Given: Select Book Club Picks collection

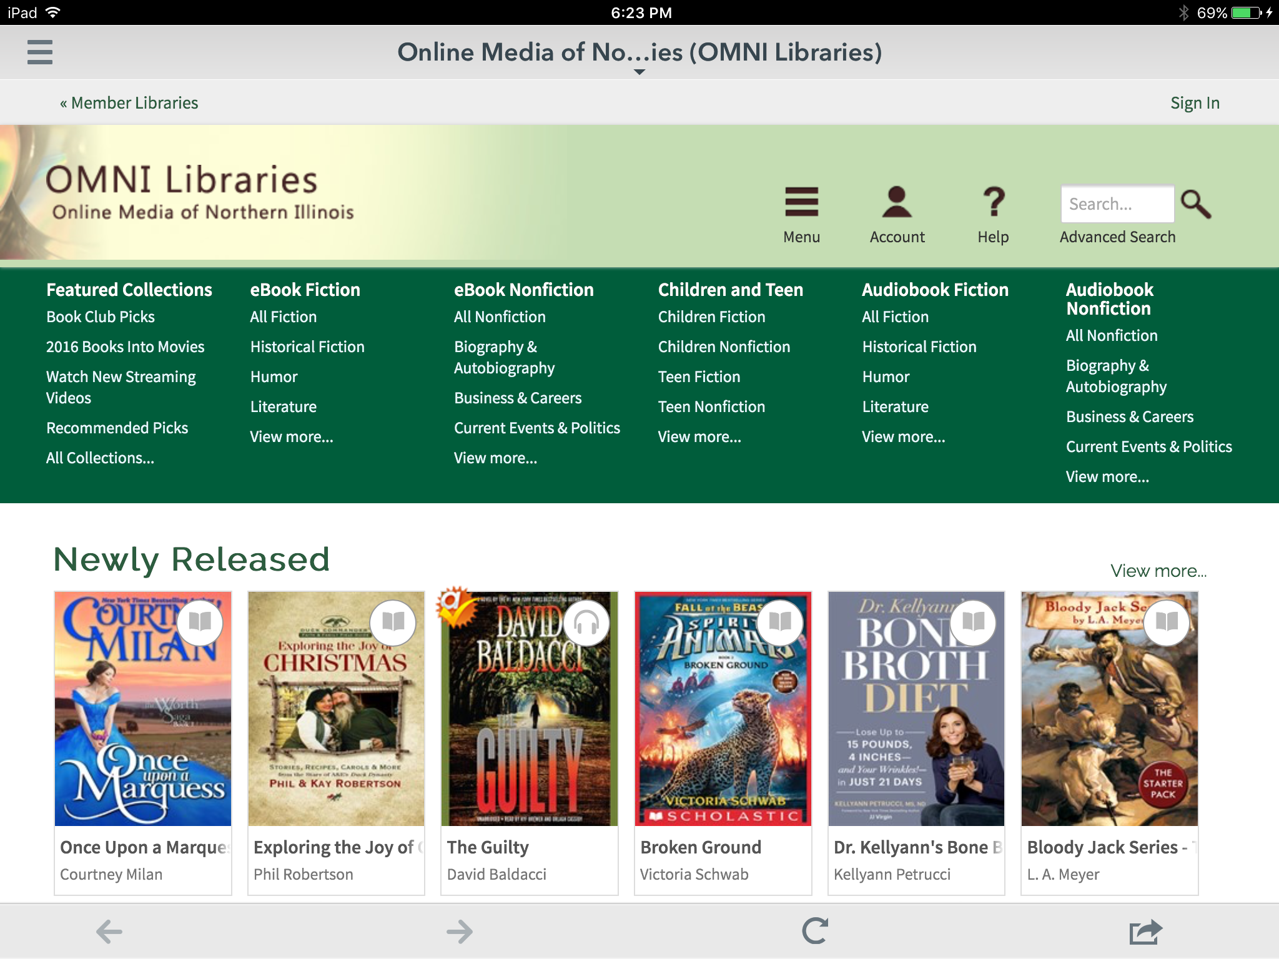Looking at the screenshot, I should point(101,317).
